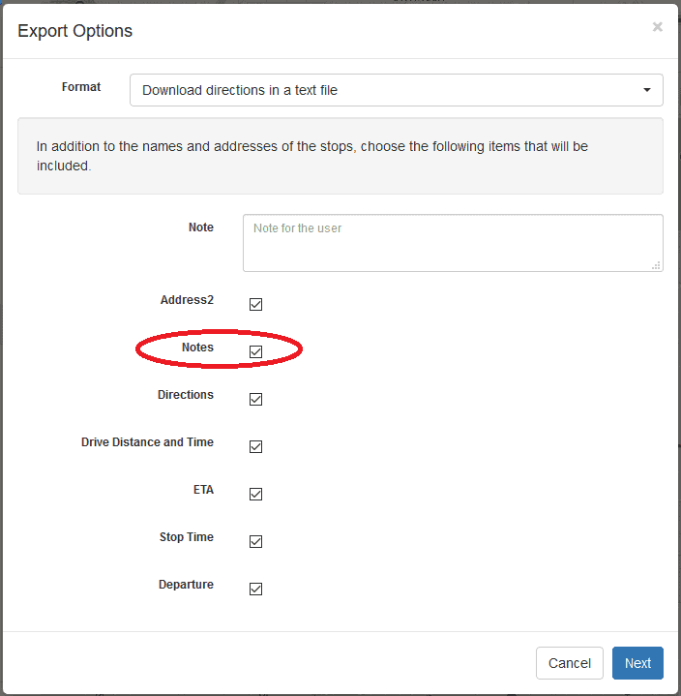This screenshot has width=681, height=696.
Task: Turn off the Departure checkbox
Action: point(255,589)
